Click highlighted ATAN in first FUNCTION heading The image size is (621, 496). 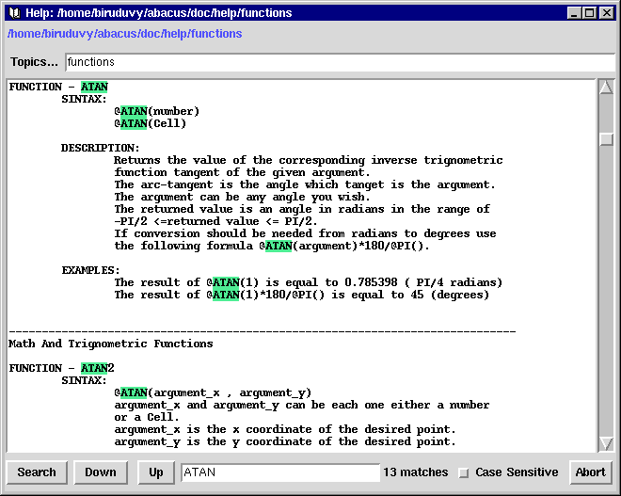click(94, 87)
